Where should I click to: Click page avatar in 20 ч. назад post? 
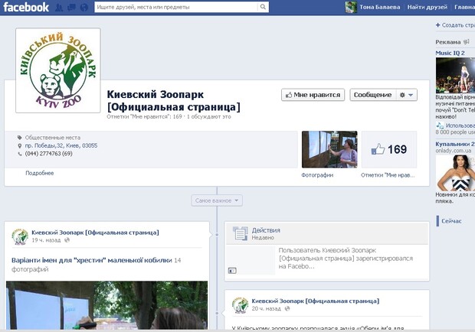pyautogui.click(x=240, y=304)
